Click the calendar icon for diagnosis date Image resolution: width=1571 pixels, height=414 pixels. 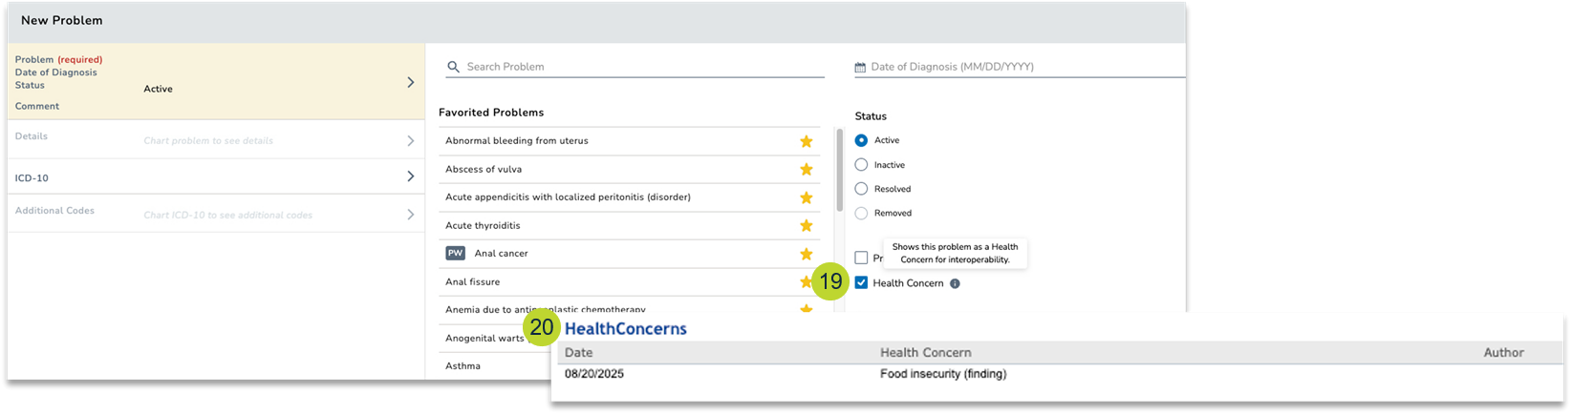(x=860, y=68)
